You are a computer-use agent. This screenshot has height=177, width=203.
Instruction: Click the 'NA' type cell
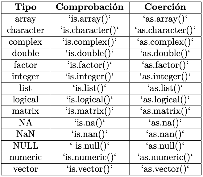[26, 123]
